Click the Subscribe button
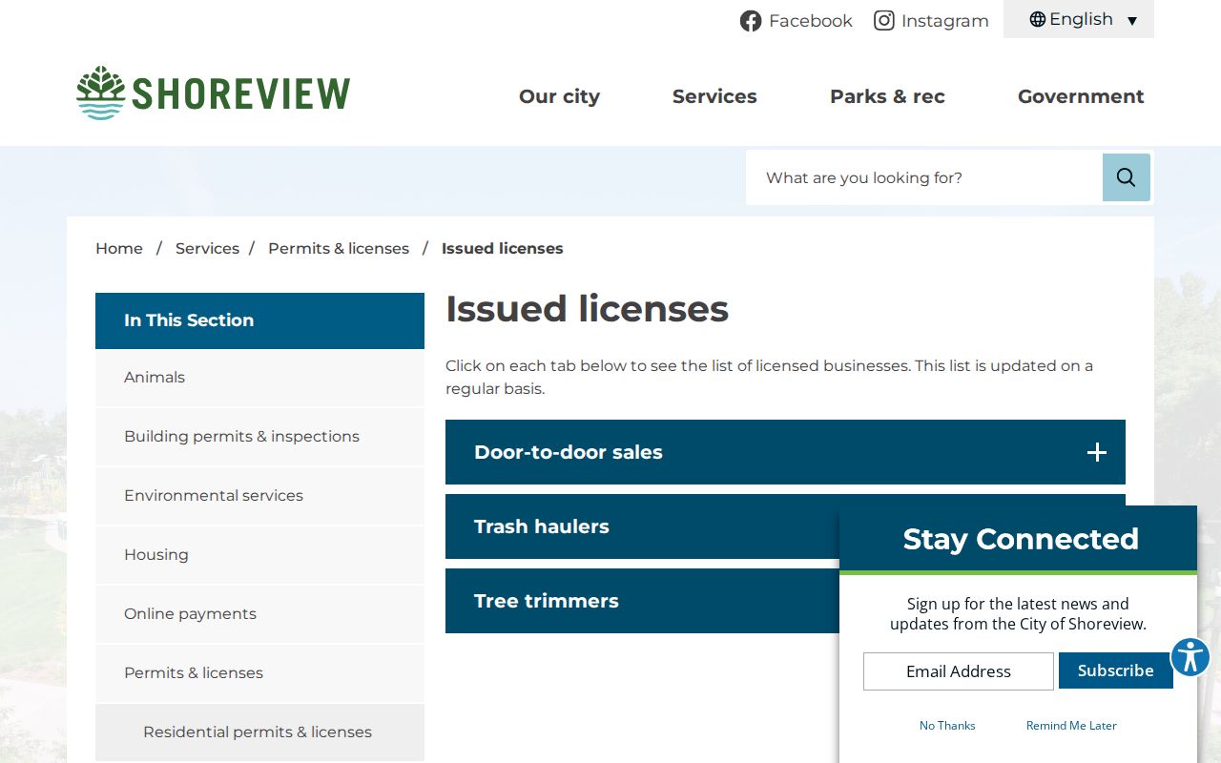The height and width of the screenshot is (763, 1221). tap(1116, 670)
